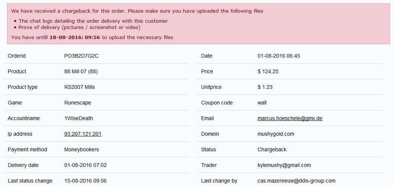Click the last status change date value
The height and width of the screenshot is (187, 393).
(x=85, y=181)
